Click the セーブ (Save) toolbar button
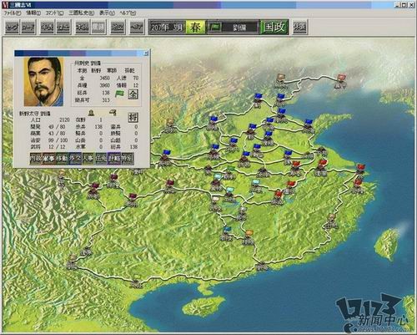The width and height of the screenshot is (417, 335). point(12,28)
